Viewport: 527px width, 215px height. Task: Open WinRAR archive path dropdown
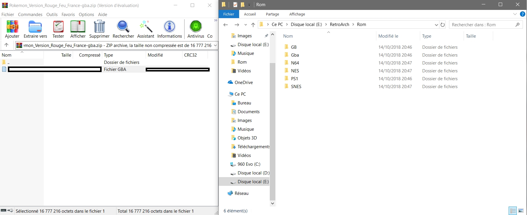(x=215, y=45)
